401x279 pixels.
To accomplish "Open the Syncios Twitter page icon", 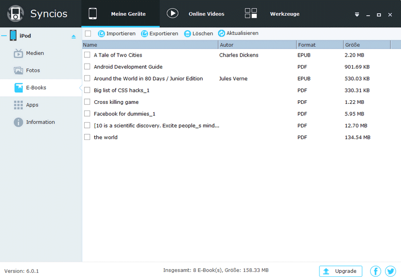I will (390, 271).
